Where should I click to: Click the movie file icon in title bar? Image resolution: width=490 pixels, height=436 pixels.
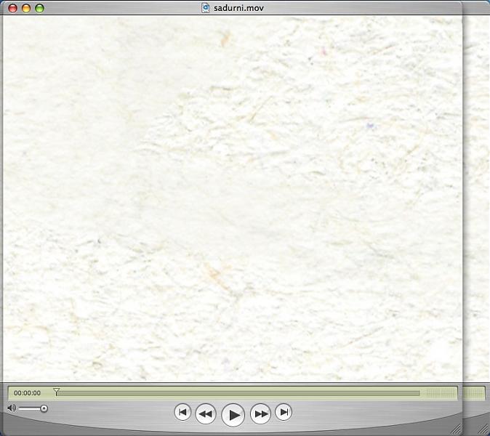205,7
